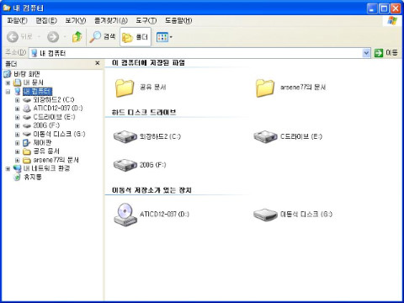
Task: Open the 편집(E) menu
Action: click(x=46, y=20)
